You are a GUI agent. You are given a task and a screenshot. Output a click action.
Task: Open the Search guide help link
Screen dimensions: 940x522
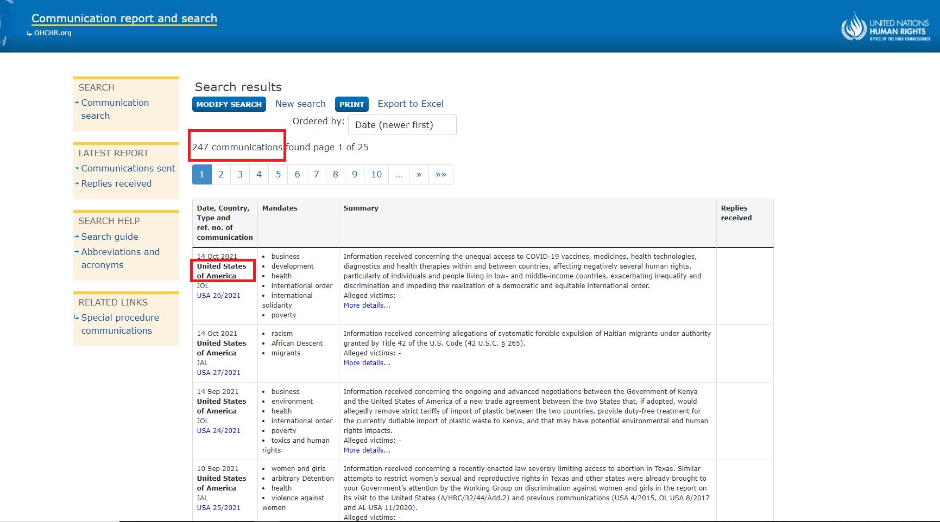[110, 237]
